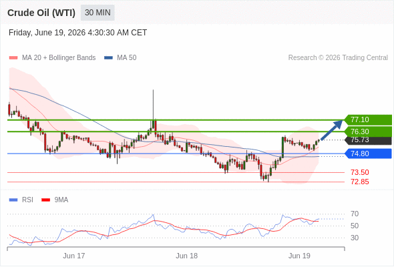Click the red 73.50 support label
This screenshot has width=394, height=267.
360,172
